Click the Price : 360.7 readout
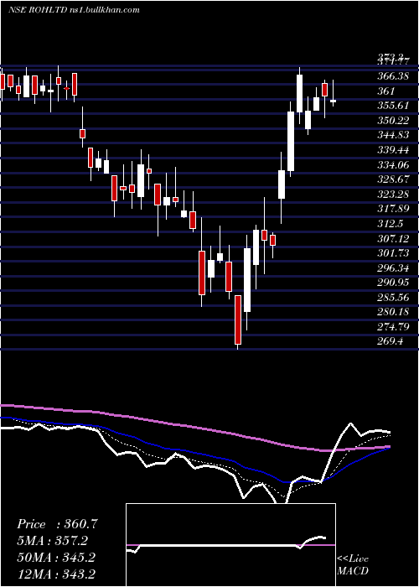The height and width of the screenshot is (587, 419). click(57, 524)
